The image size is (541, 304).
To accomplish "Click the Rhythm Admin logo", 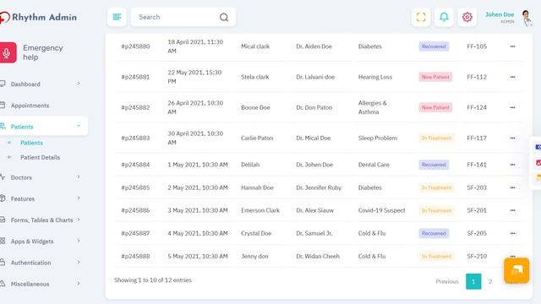I will click(38, 17).
